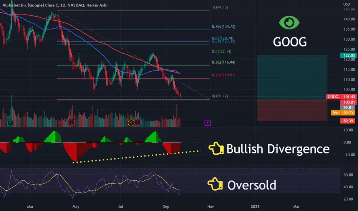Click the Fibonacci label 0.65(128.74)

coord(223,38)
